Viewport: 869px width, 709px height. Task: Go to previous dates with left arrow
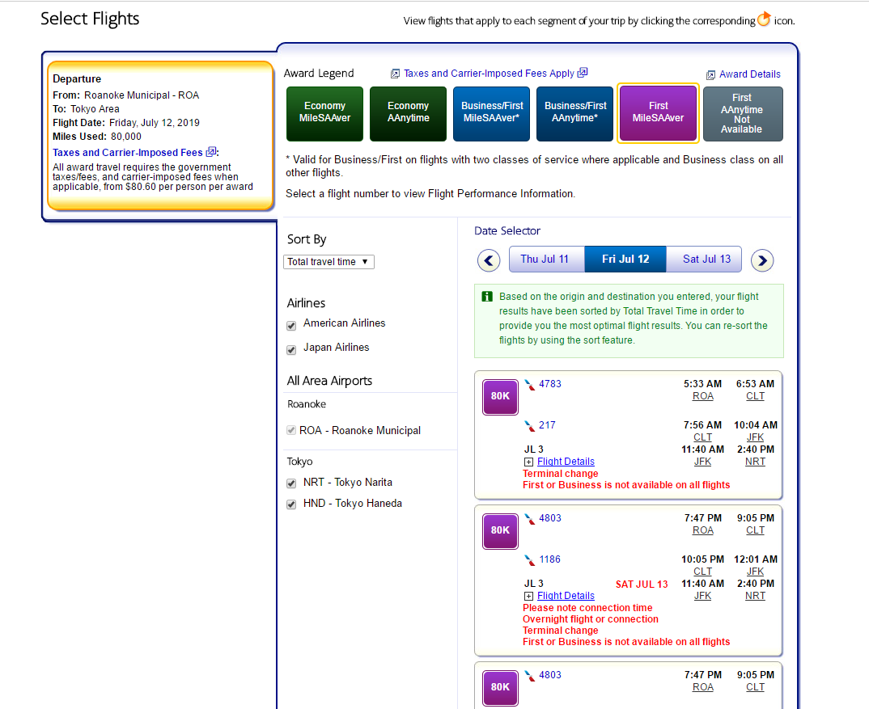(x=489, y=260)
